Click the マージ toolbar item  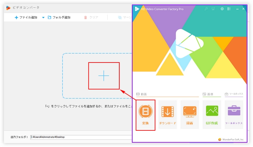pyautogui.click(x=125, y=17)
